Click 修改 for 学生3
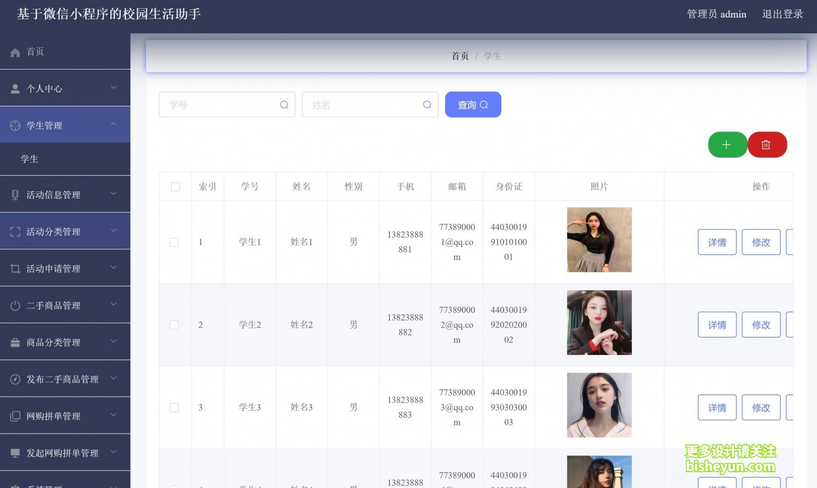The width and height of the screenshot is (817, 488). tap(761, 408)
